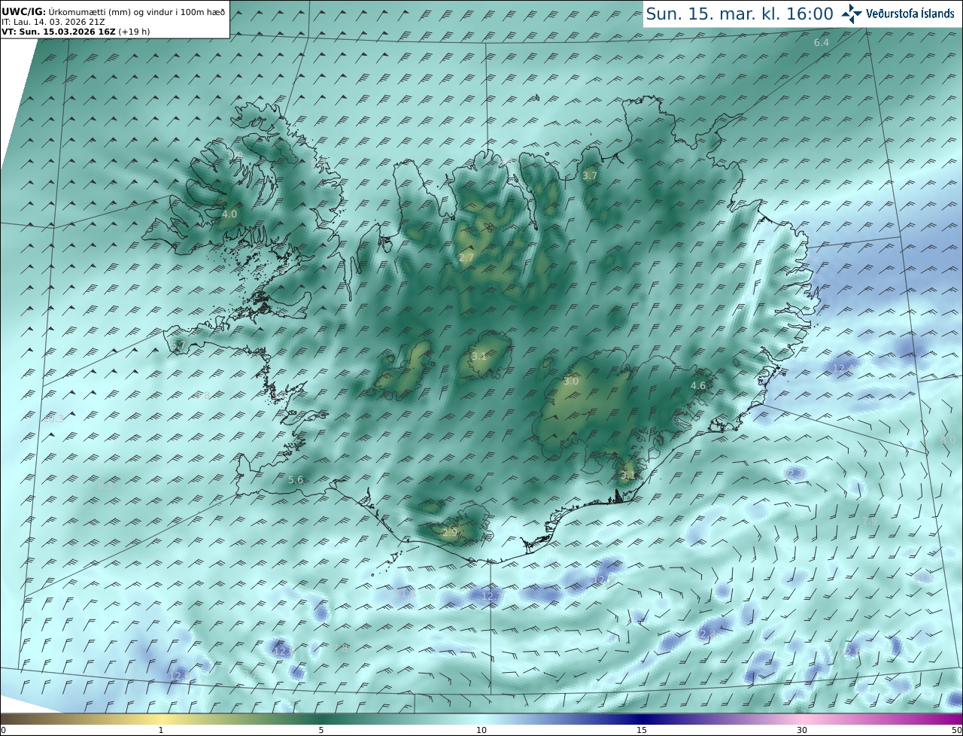
Task: Click the Veðurstofa Íslands logo icon
Action: [x=852, y=14]
